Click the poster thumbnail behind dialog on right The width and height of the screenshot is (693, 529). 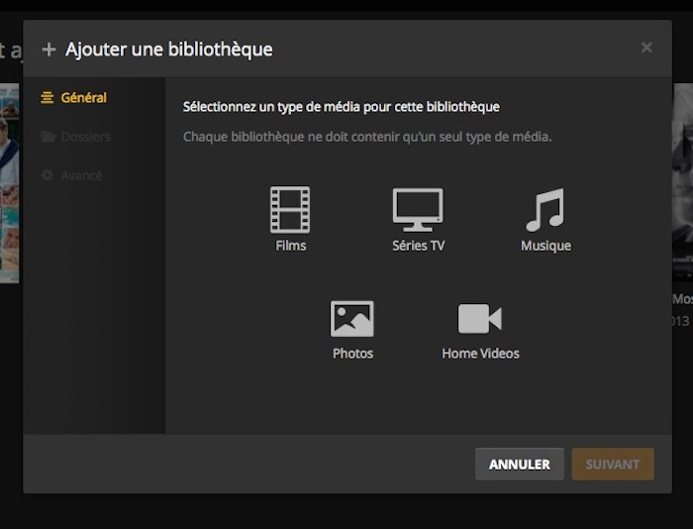coord(682,182)
